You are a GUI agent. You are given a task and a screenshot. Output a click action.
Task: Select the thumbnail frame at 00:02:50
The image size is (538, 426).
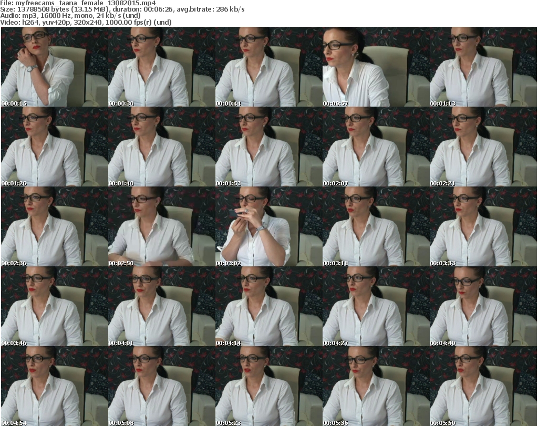click(x=162, y=227)
